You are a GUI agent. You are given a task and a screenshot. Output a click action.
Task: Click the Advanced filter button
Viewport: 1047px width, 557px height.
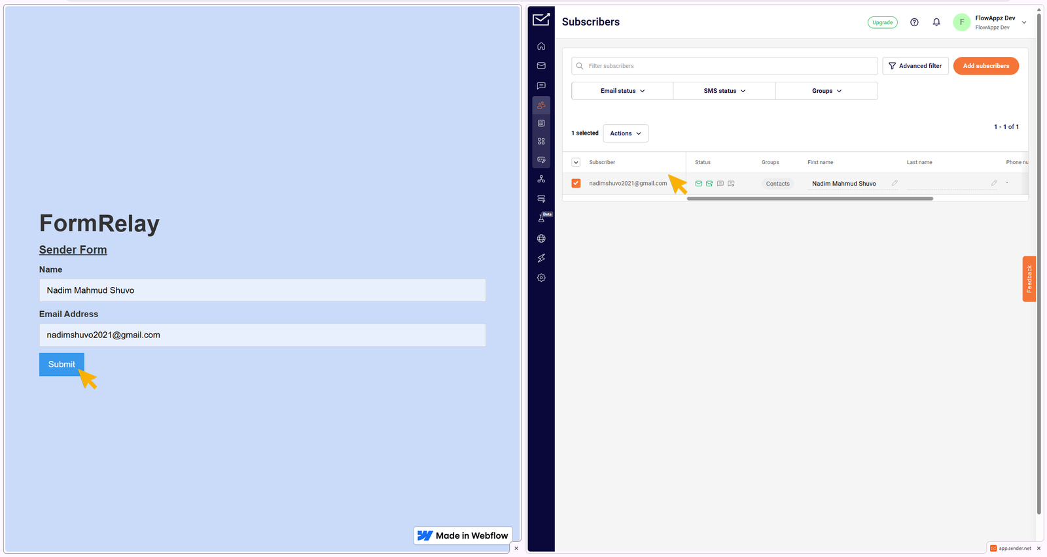tap(915, 66)
